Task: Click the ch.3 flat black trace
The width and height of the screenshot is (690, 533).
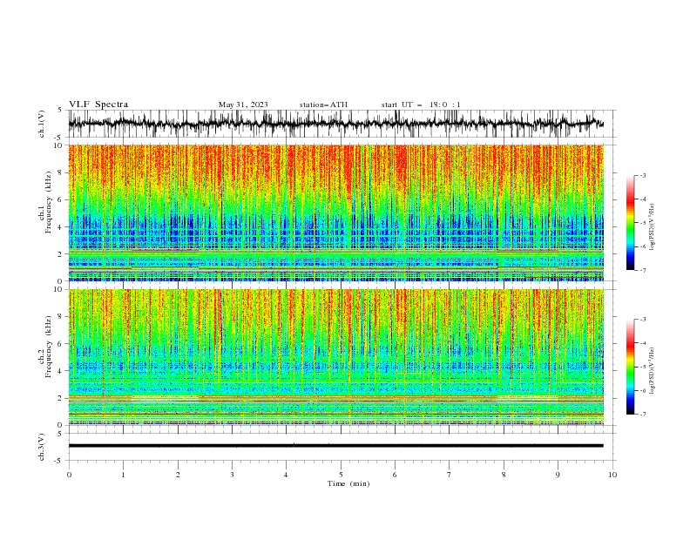Action: (x=335, y=446)
